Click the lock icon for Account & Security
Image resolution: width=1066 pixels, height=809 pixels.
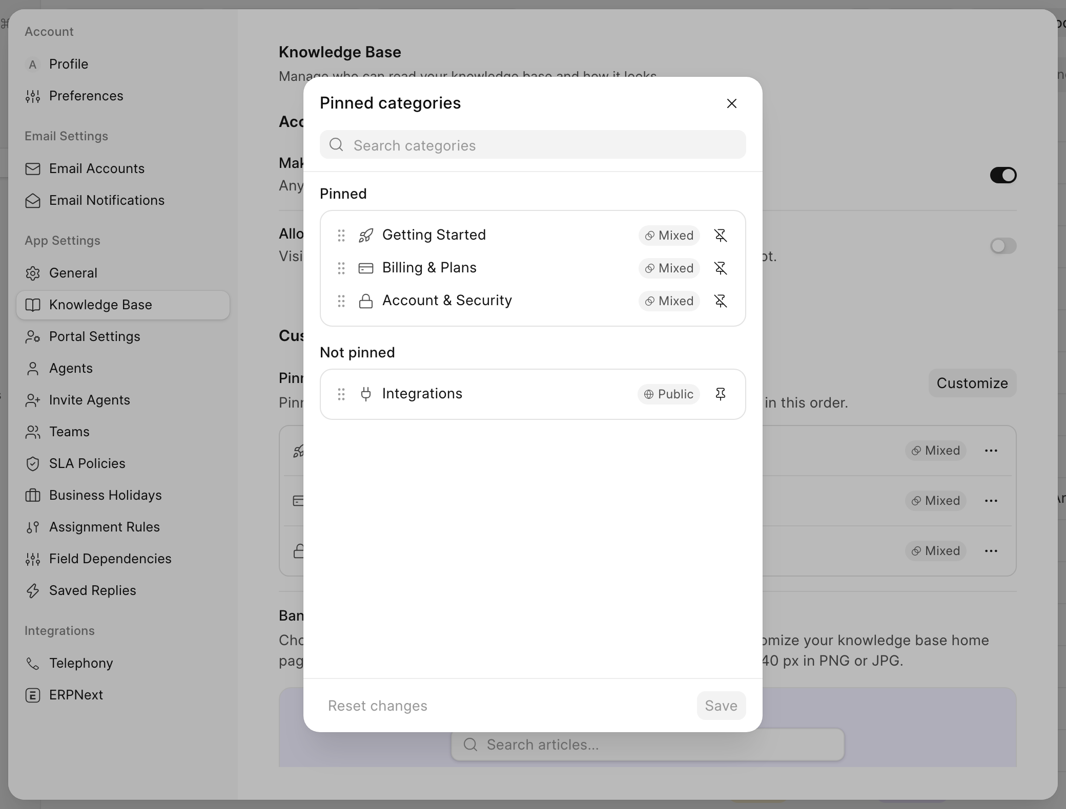click(x=366, y=301)
